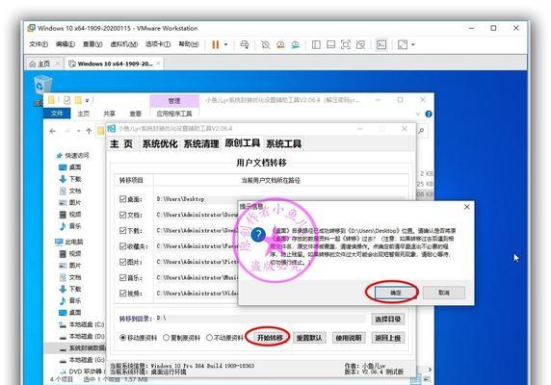Uncheck the 文档 transfer checkbox
The width and height of the screenshot is (551, 385).
122,215
